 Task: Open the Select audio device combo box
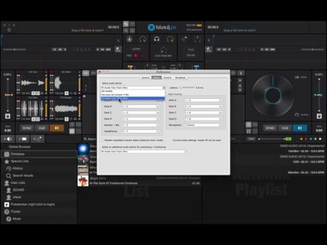tap(133, 88)
